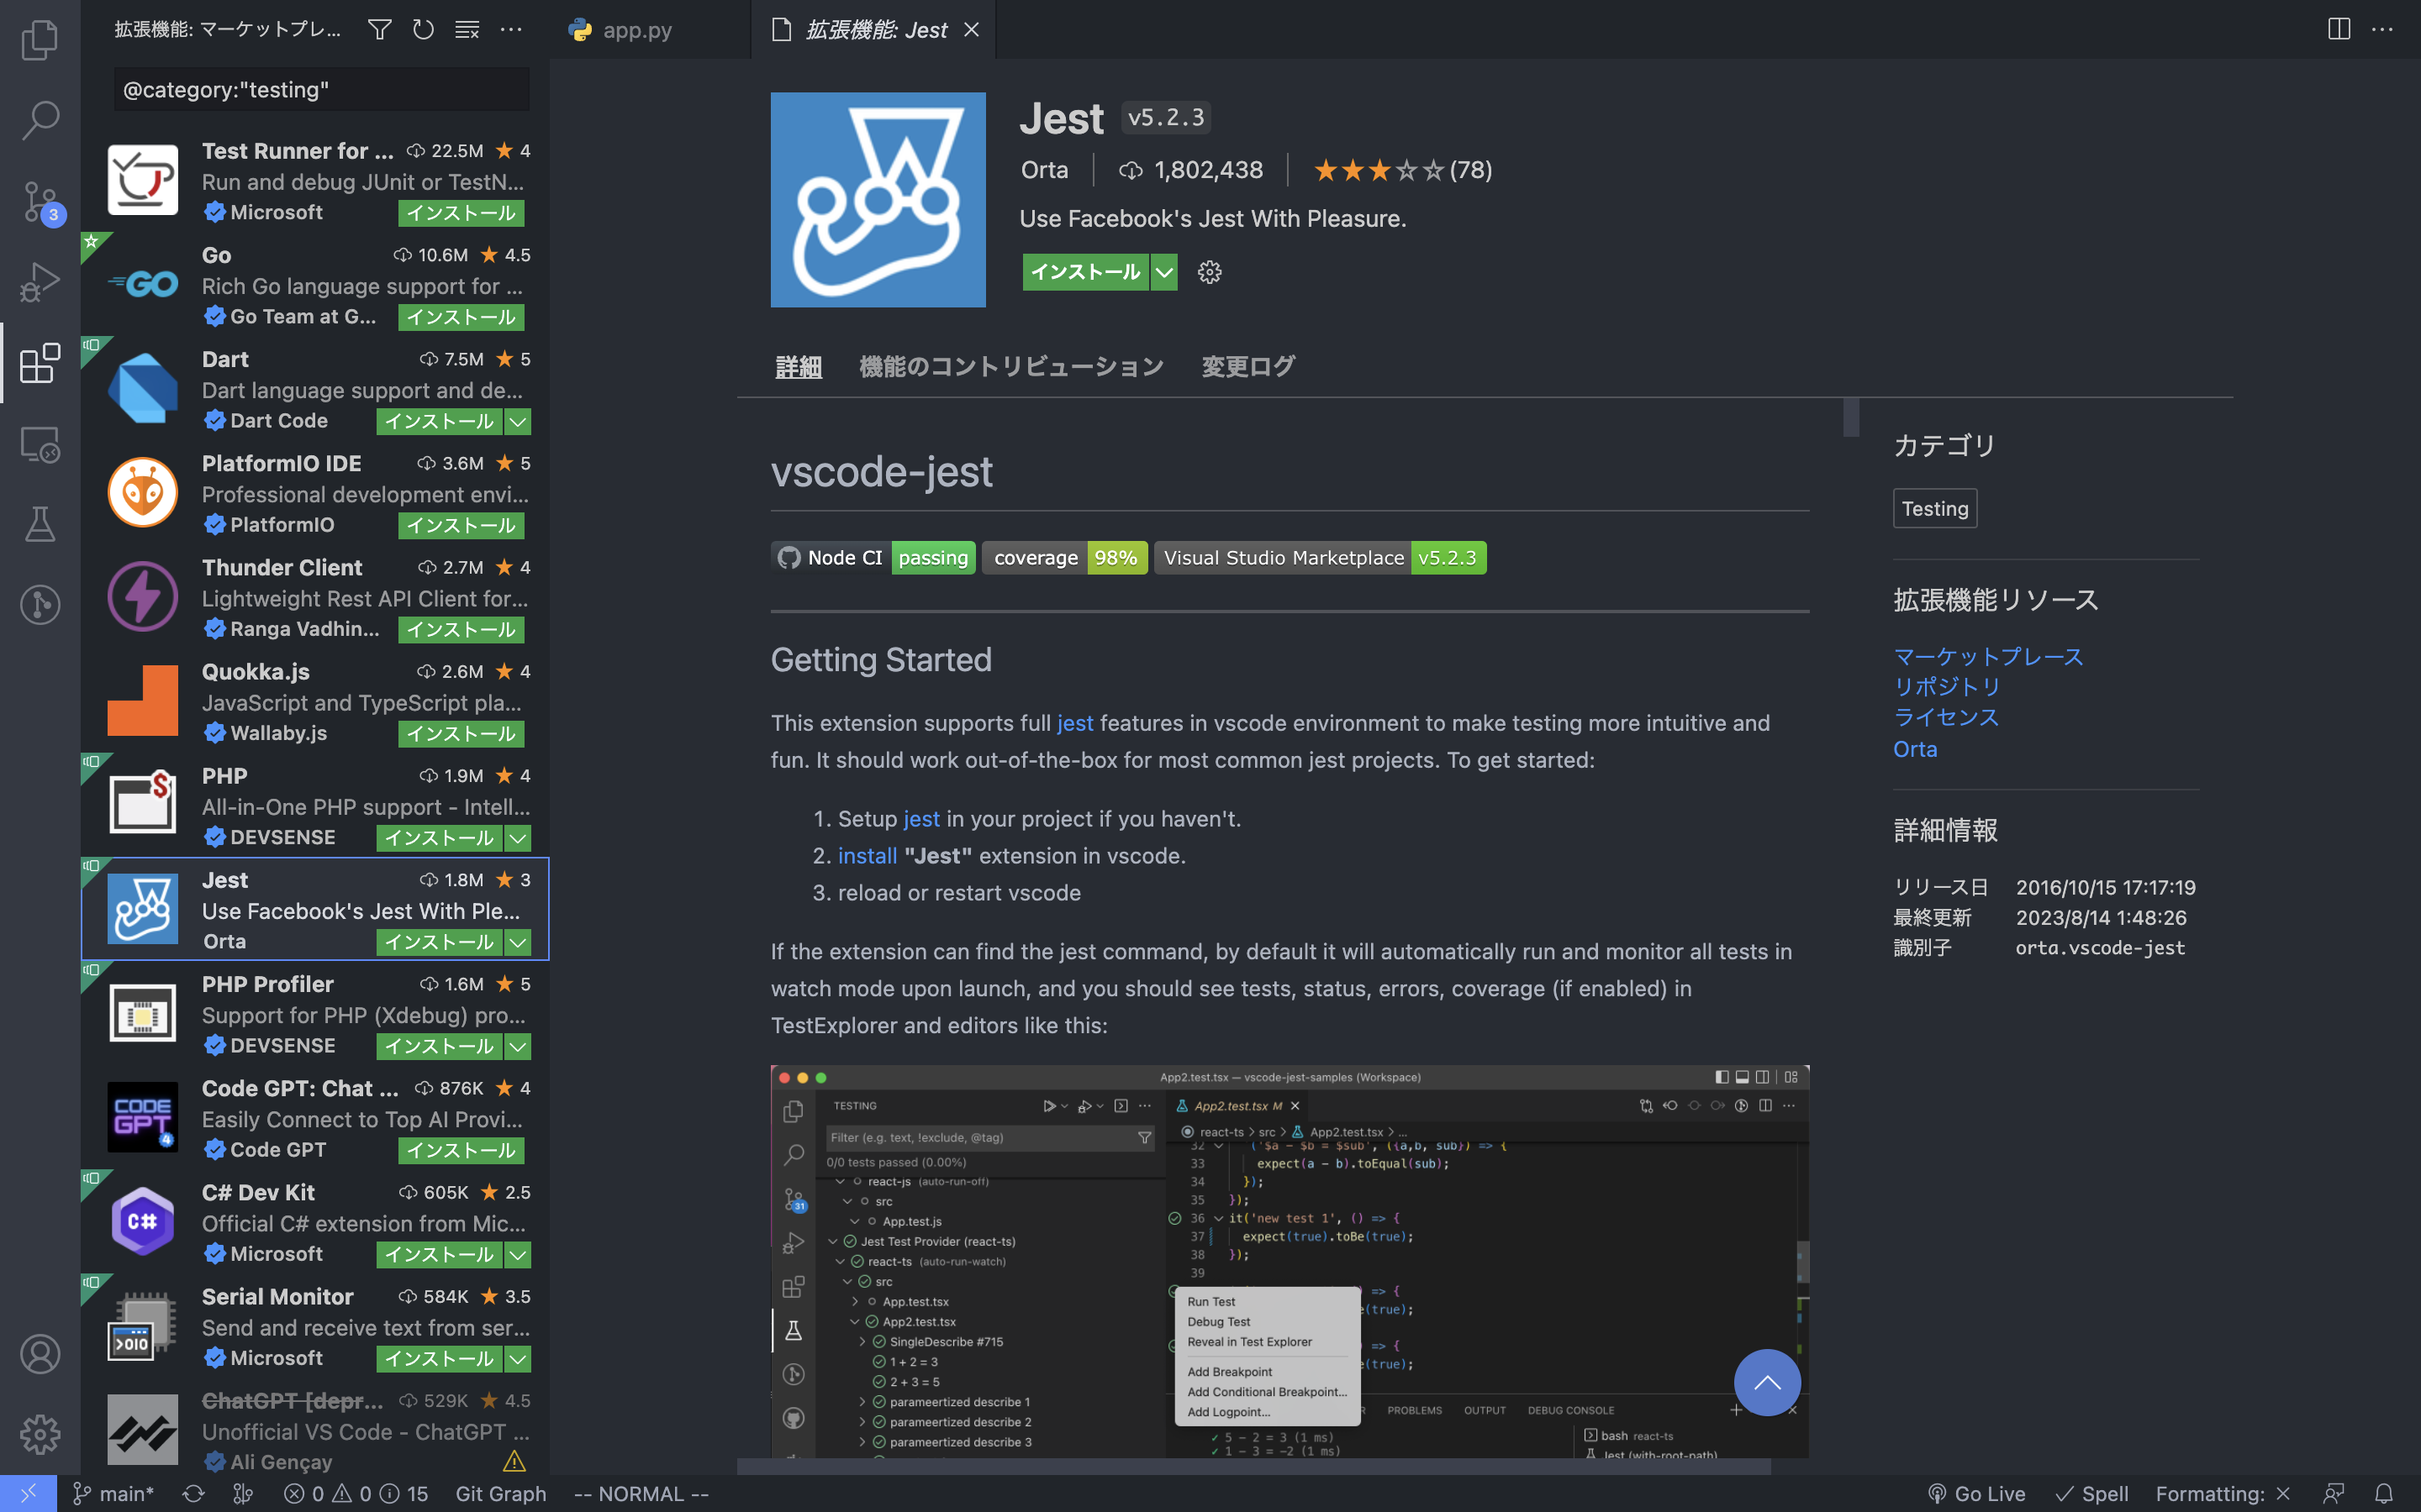Open the extensions filter options
The width and height of the screenshot is (2421, 1512).
coord(379,30)
